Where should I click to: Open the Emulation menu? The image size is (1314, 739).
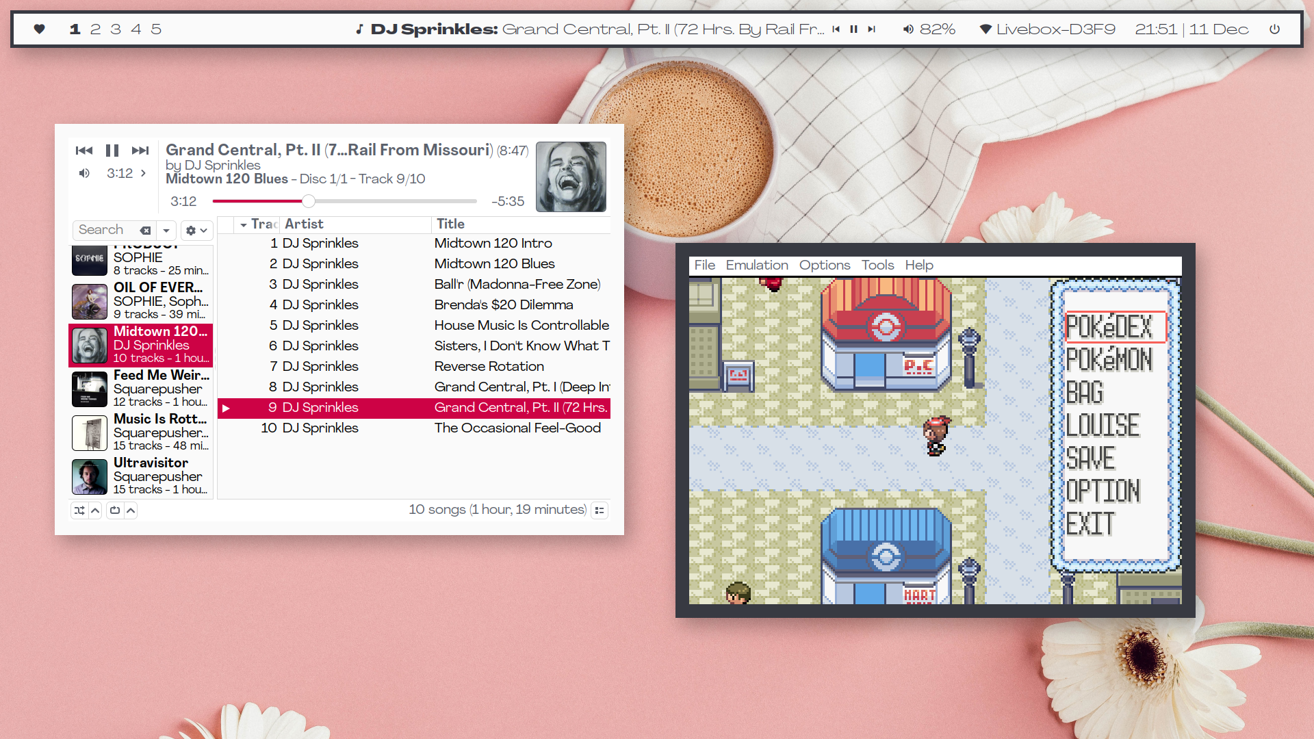coord(757,265)
